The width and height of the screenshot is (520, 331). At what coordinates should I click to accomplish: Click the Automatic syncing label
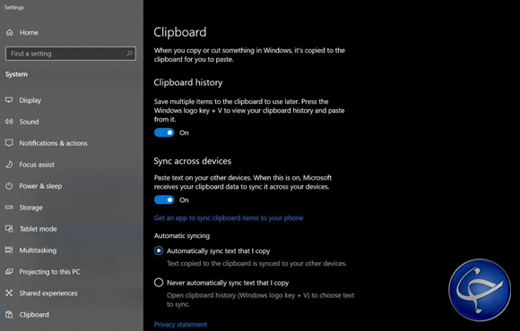coord(182,235)
